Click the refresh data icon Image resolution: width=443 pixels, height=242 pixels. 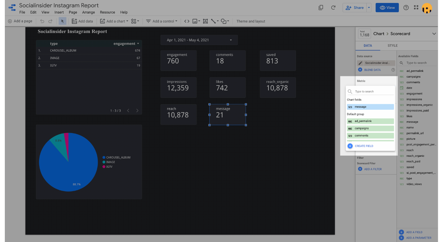click(x=333, y=8)
